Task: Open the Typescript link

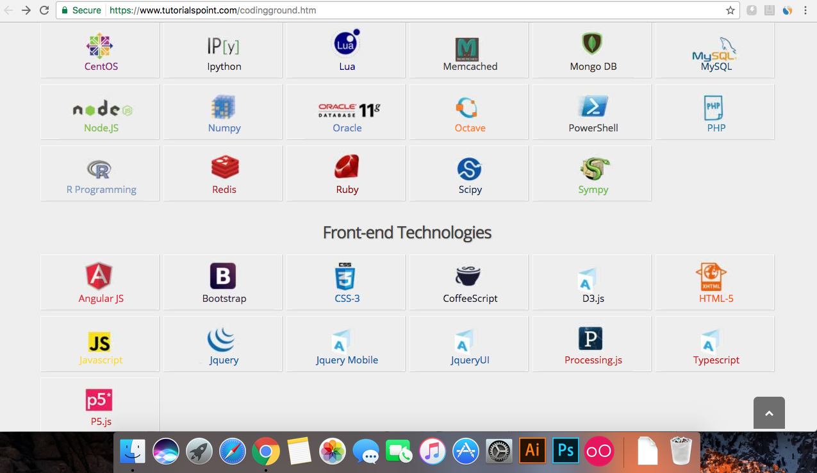Action: [x=716, y=360]
